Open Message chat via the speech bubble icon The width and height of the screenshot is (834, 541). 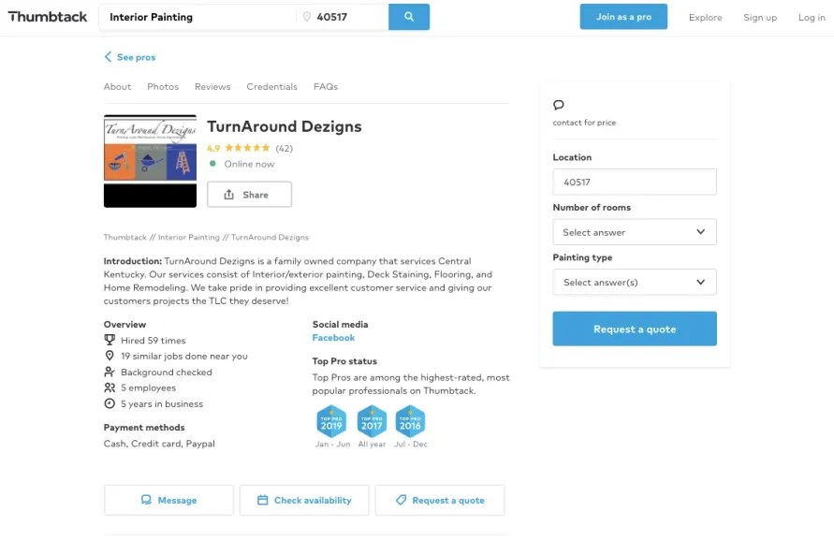(x=149, y=499)
